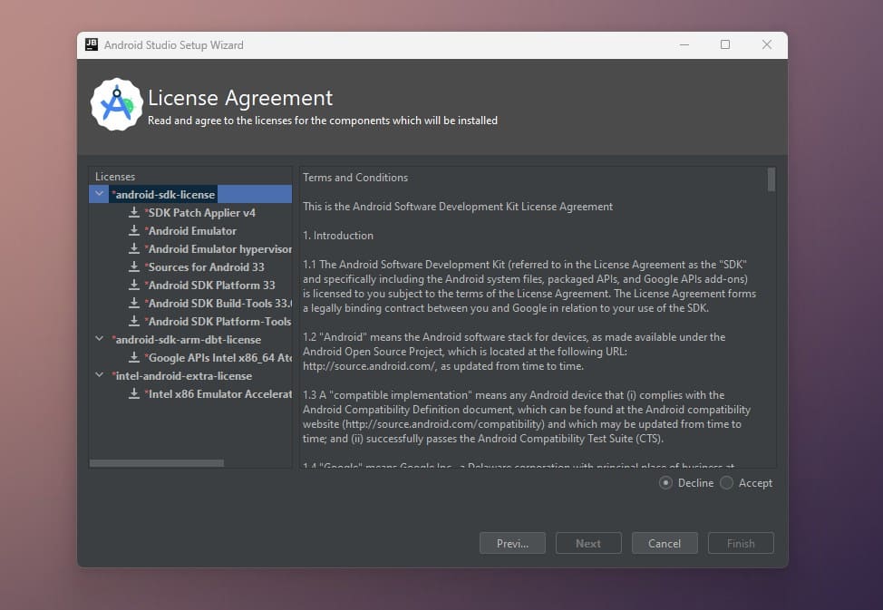
Task: Click the Finish button
Action: pyautogui.click(x=741, y=543)
